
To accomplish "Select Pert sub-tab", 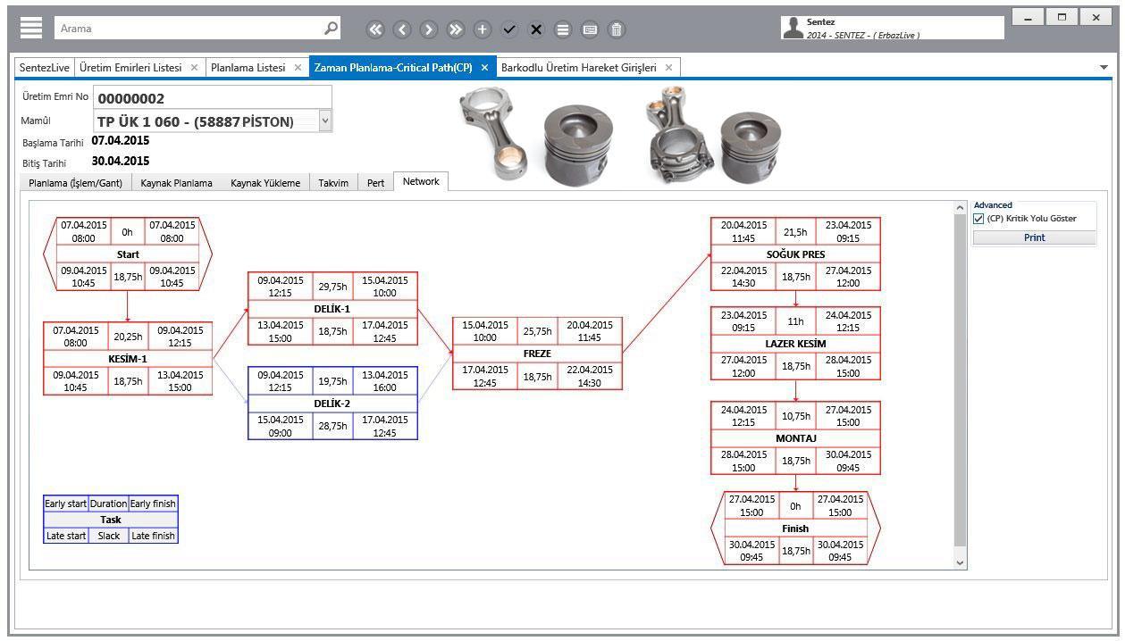I will coord(376,183).
